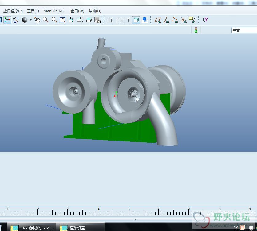This screenshot has width=257, height=231.
Task: Open the reorient view tool
Action: [71, 20]
